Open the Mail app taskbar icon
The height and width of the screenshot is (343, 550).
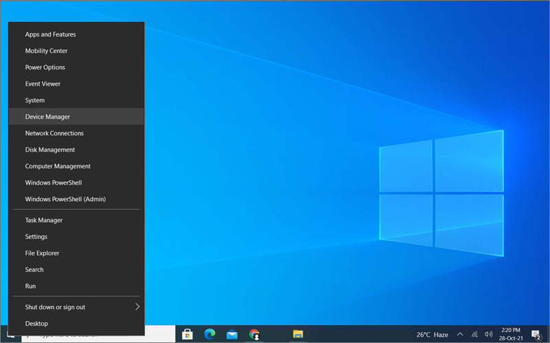tap(232, 335)
